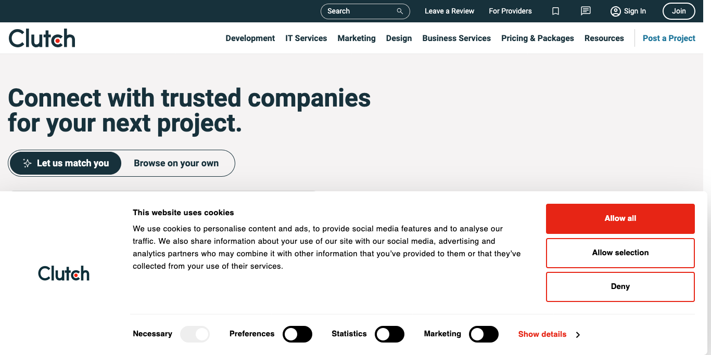Image resolution: width=711 pixels, height=355 pixels.
Task: Select Browse on your own tab
Action: (176, 163)
